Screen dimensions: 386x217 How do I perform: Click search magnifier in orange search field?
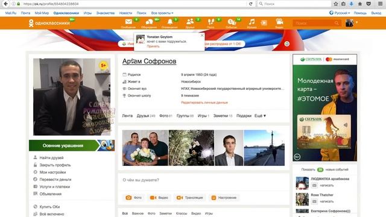coord(337,23)
